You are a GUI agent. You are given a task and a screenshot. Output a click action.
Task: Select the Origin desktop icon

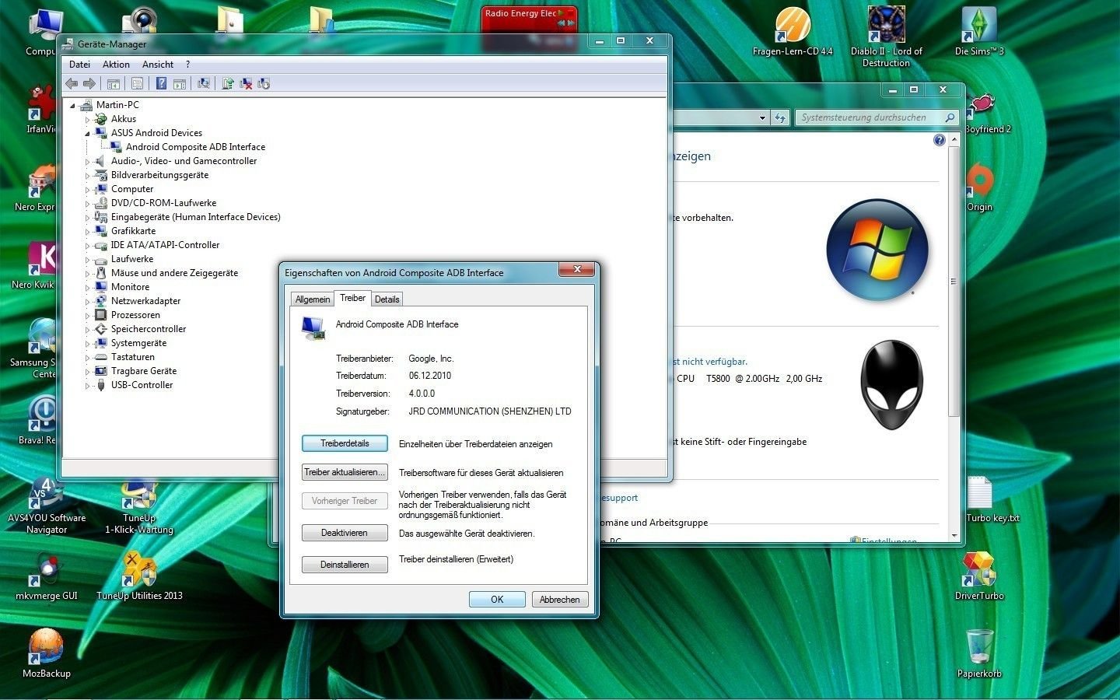(x=979, y=187)
